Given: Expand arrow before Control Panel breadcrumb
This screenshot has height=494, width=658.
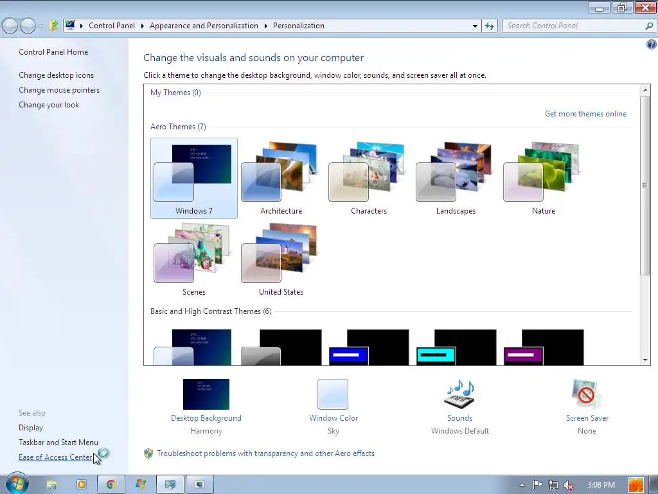Looking at the screenshot, I should pos(81,26).
